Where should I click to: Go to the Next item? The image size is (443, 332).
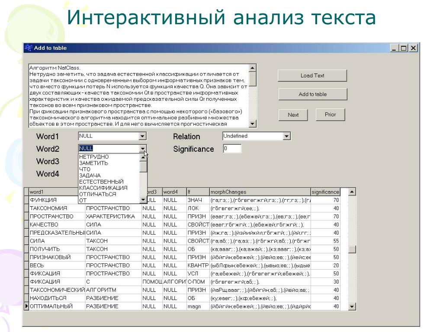293,115
